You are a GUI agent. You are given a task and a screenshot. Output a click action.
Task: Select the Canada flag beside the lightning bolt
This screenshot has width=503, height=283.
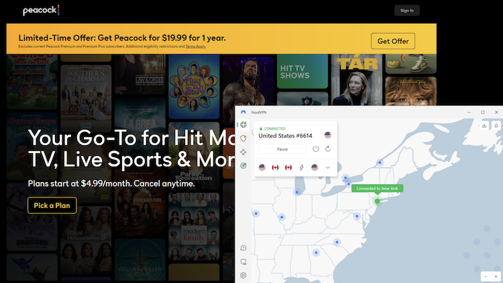[x=288, y=167]
